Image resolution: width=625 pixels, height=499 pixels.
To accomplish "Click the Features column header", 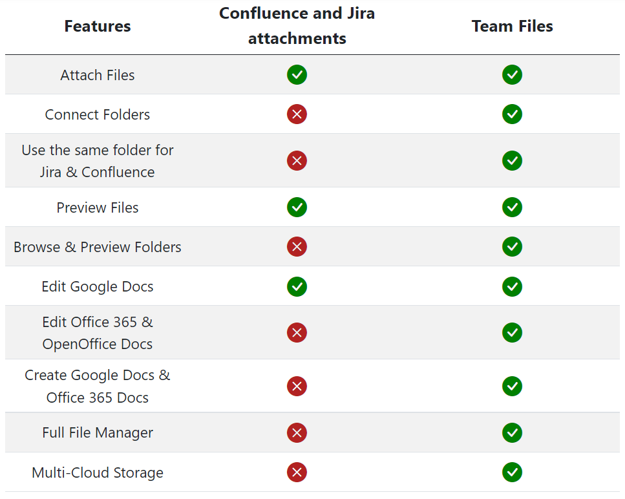I will [98, 27].
